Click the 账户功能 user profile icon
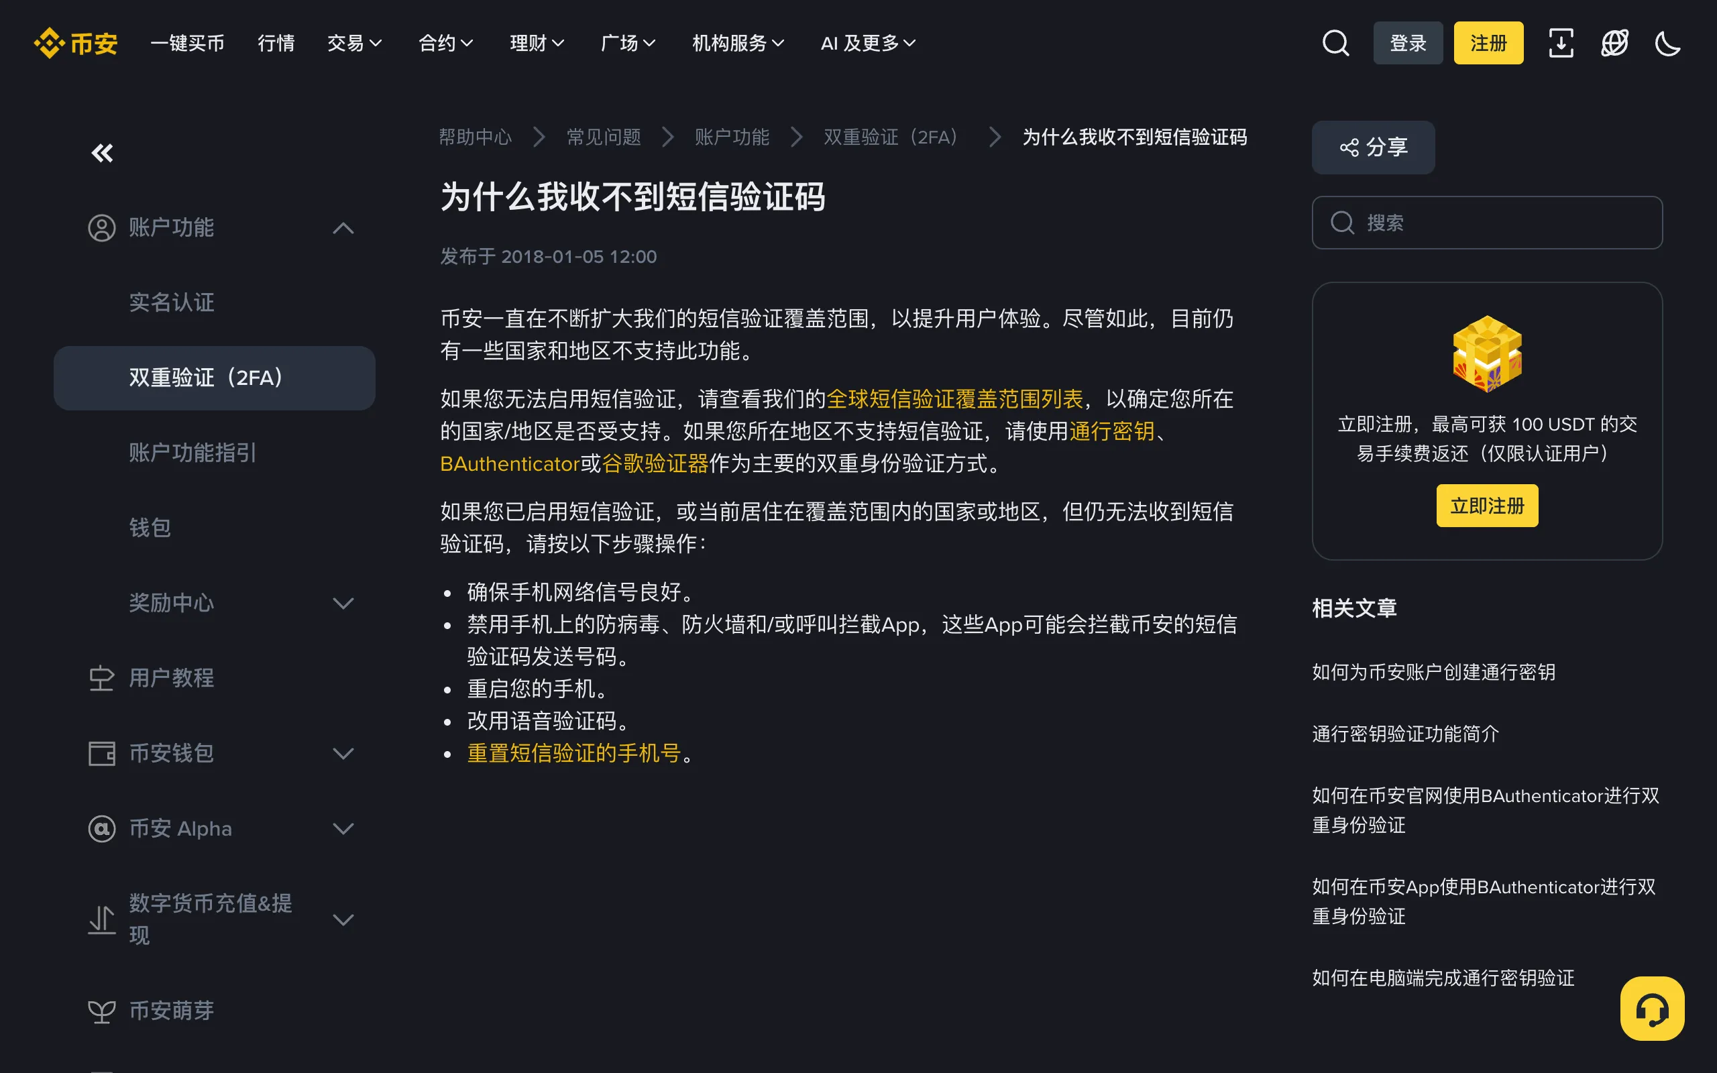The width and height of the screenshot is (1717, 1073). [x=101, y=228]
